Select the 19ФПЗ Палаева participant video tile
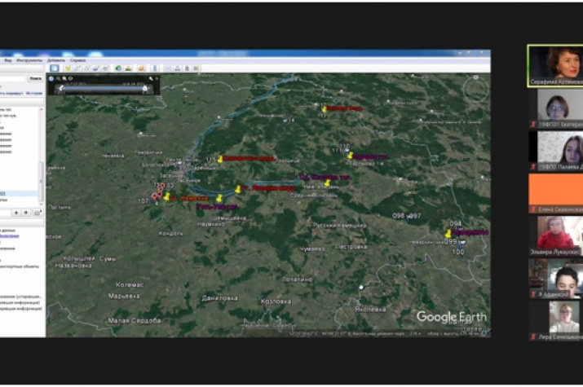Viewport: 583px width, 387px height. coord(556,151)
